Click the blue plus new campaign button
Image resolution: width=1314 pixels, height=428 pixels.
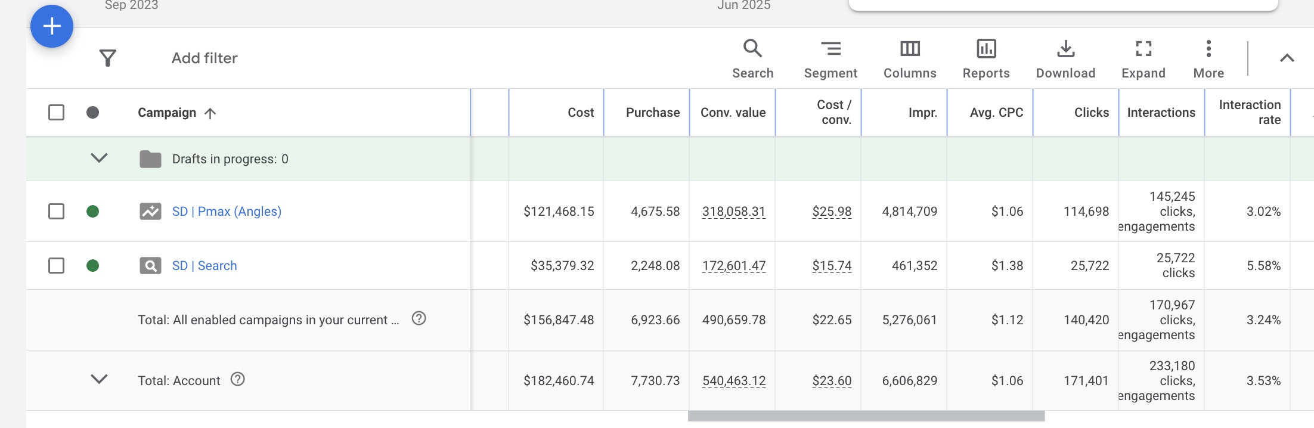coord(52,26)
